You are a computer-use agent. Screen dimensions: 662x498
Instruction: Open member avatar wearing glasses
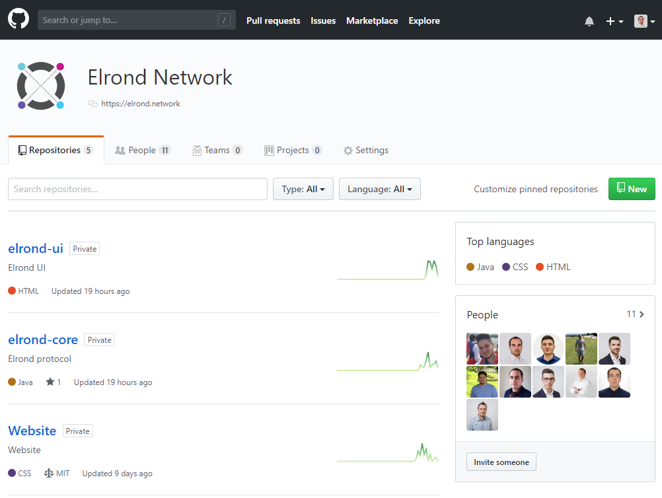548,382
